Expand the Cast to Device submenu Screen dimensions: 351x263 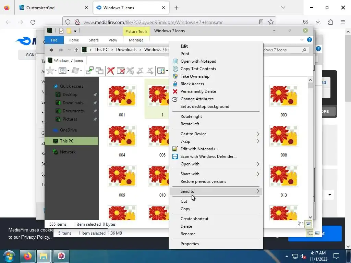pos(216,134)
